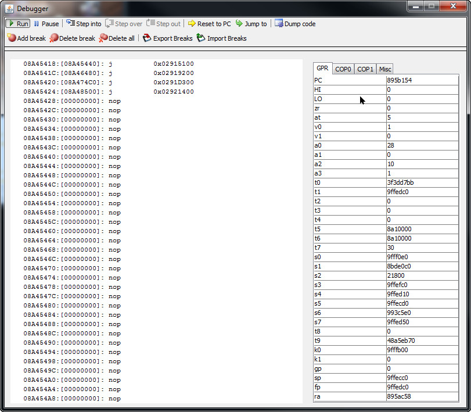Select the GPR tab
The image size is (471, 412).
[322, 69]
